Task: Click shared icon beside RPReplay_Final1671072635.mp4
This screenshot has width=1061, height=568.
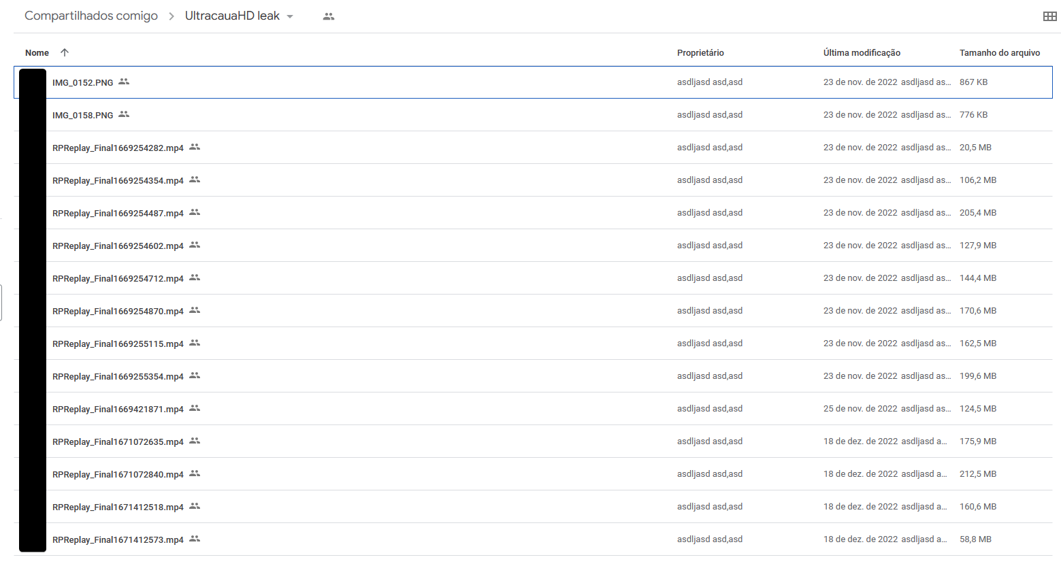Action: point(195,441)
